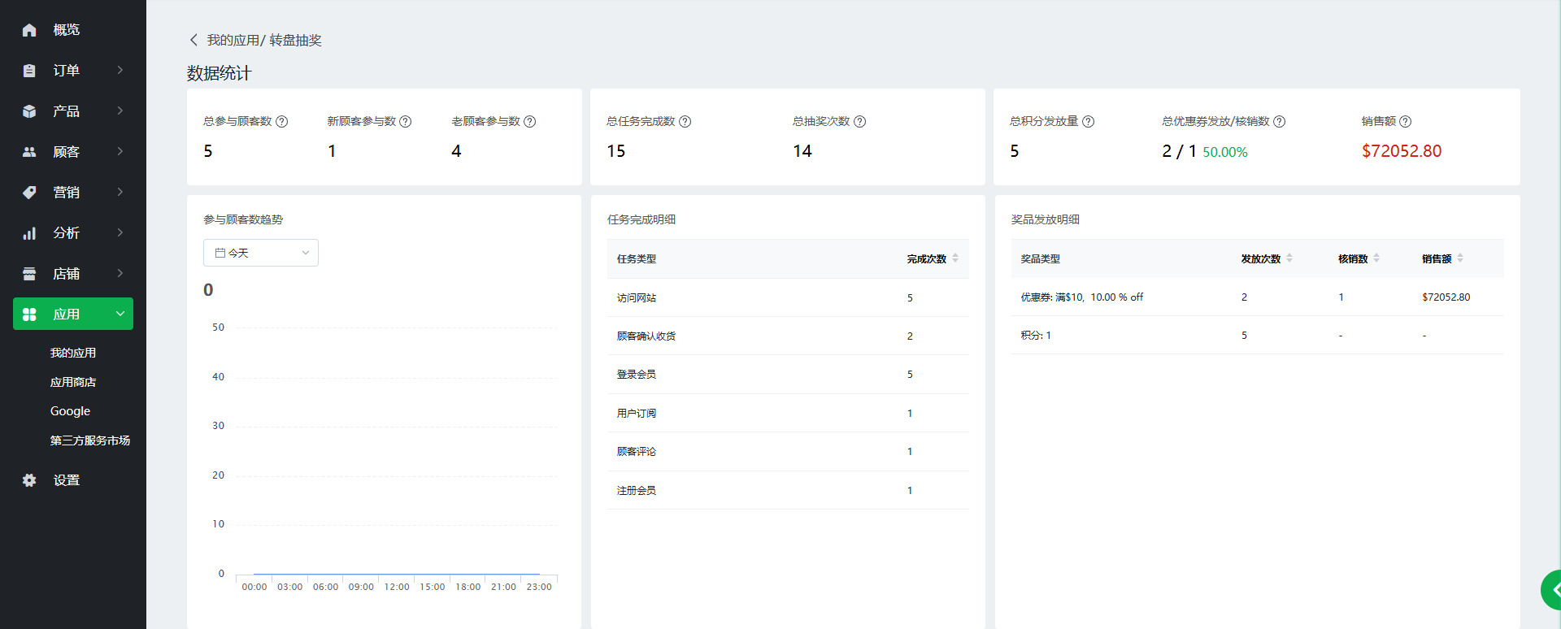Click help icon beside 老顾客参与数

coord(530,122)
